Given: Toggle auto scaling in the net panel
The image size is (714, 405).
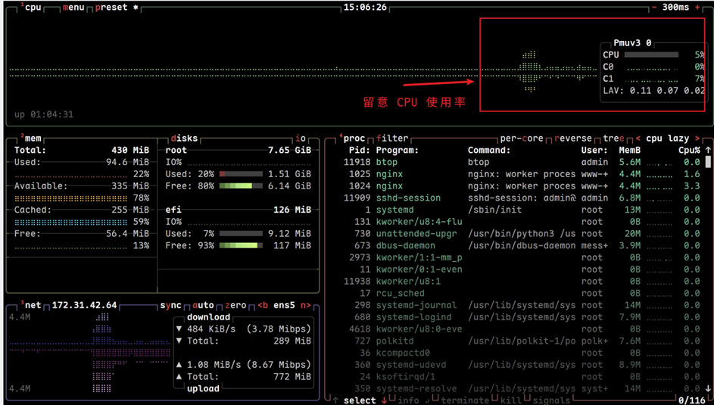Looking at the screenshot, I should point(204,305).
